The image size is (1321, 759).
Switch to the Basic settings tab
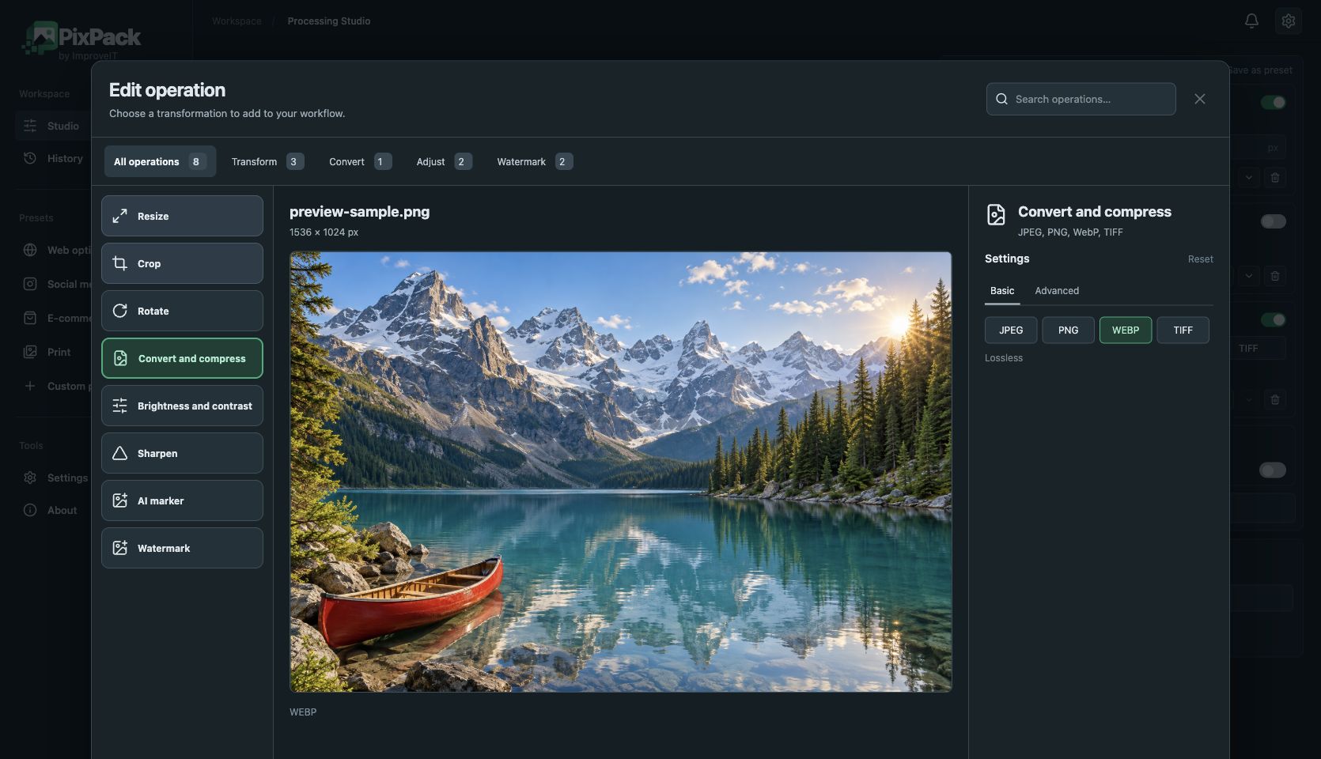coord(1002,290)
